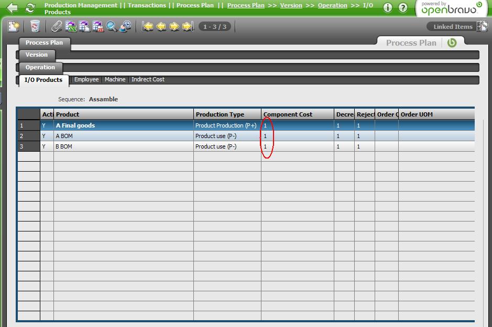
Task: Click the export to CSV file icon
Action: click(x=84, y=26)
